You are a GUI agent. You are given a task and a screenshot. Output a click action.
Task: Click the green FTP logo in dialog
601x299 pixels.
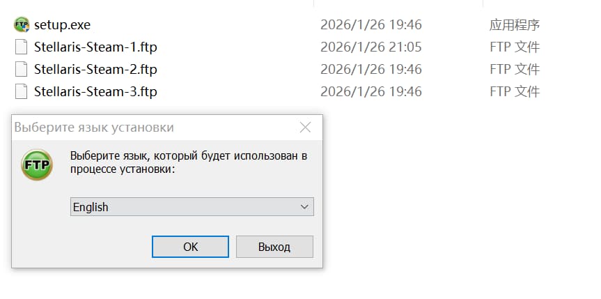pyautogui.click(x=37, y=165)
